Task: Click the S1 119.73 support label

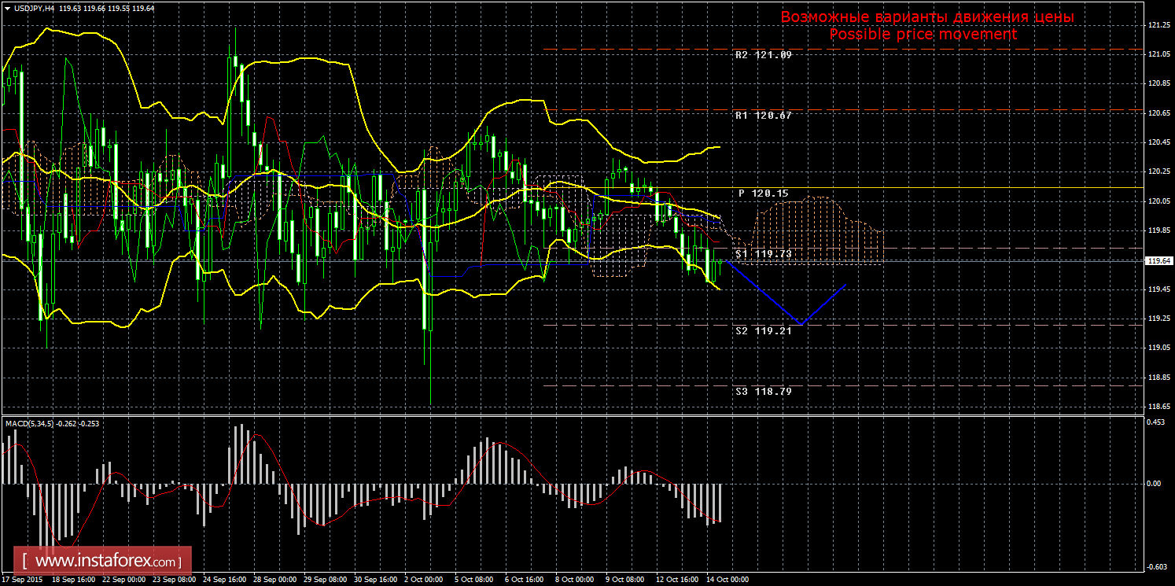Action: (x=763, y=253)
